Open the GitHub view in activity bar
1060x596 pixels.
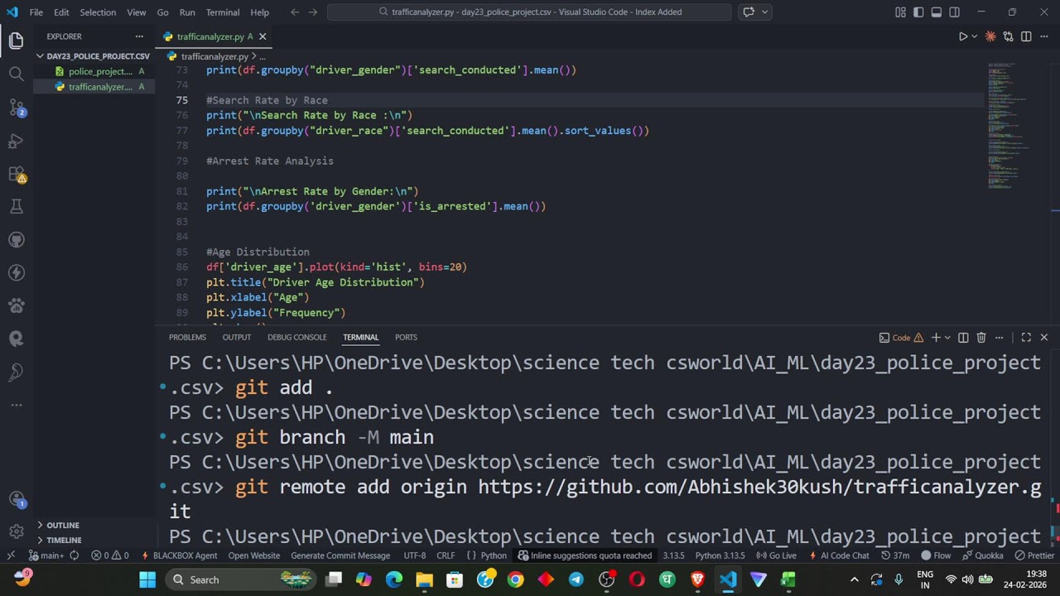(16, 239)
